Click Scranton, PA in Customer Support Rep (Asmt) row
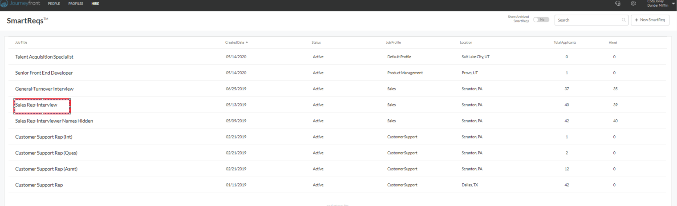This screenshot has width=677, height=206. tap(472, 169)
